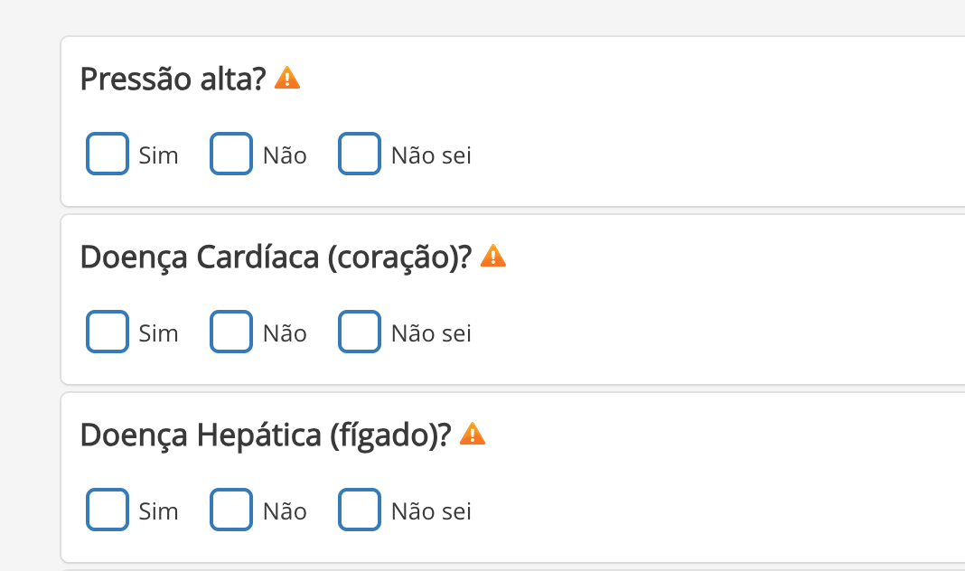Check Não for Pressão alta
This screenshot has width=965, height=571.
tap(231, 154)
